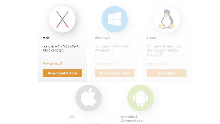Select the Linux Download button

pos(167,73)
